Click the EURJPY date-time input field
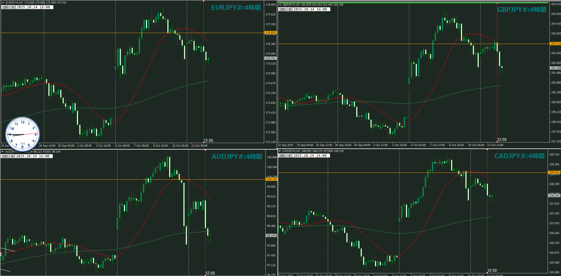 click(x=34, y=7)
